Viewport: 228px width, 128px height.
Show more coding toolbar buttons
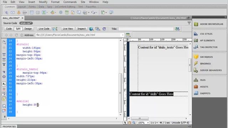coord(5,117)
